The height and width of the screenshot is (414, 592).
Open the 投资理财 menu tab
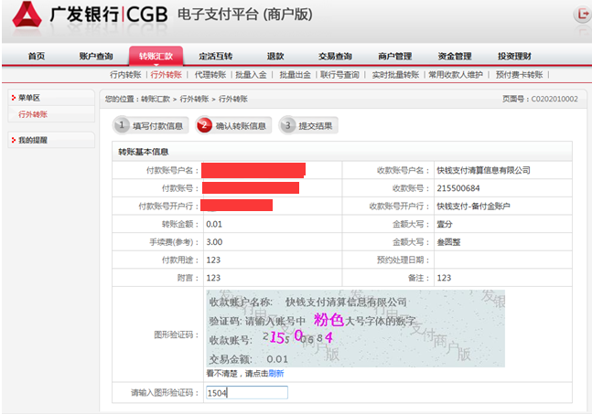click(514, 57)
